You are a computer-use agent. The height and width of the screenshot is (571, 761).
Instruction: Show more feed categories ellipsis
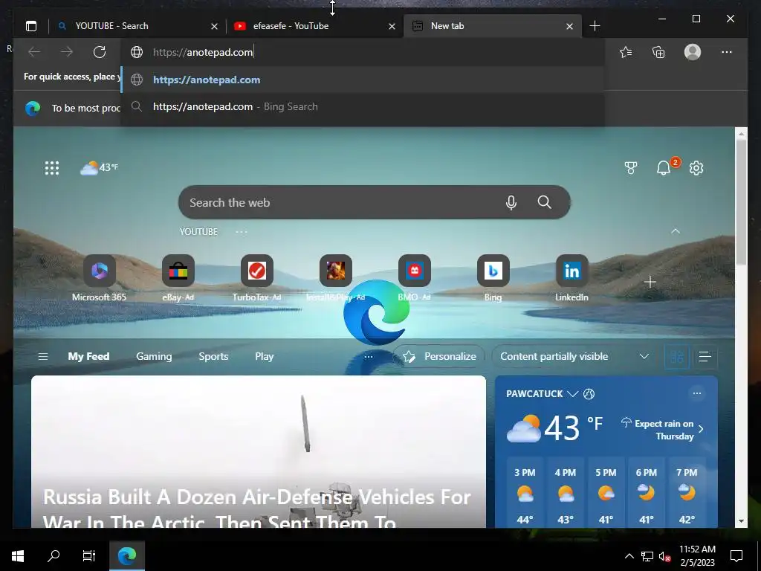369,357
